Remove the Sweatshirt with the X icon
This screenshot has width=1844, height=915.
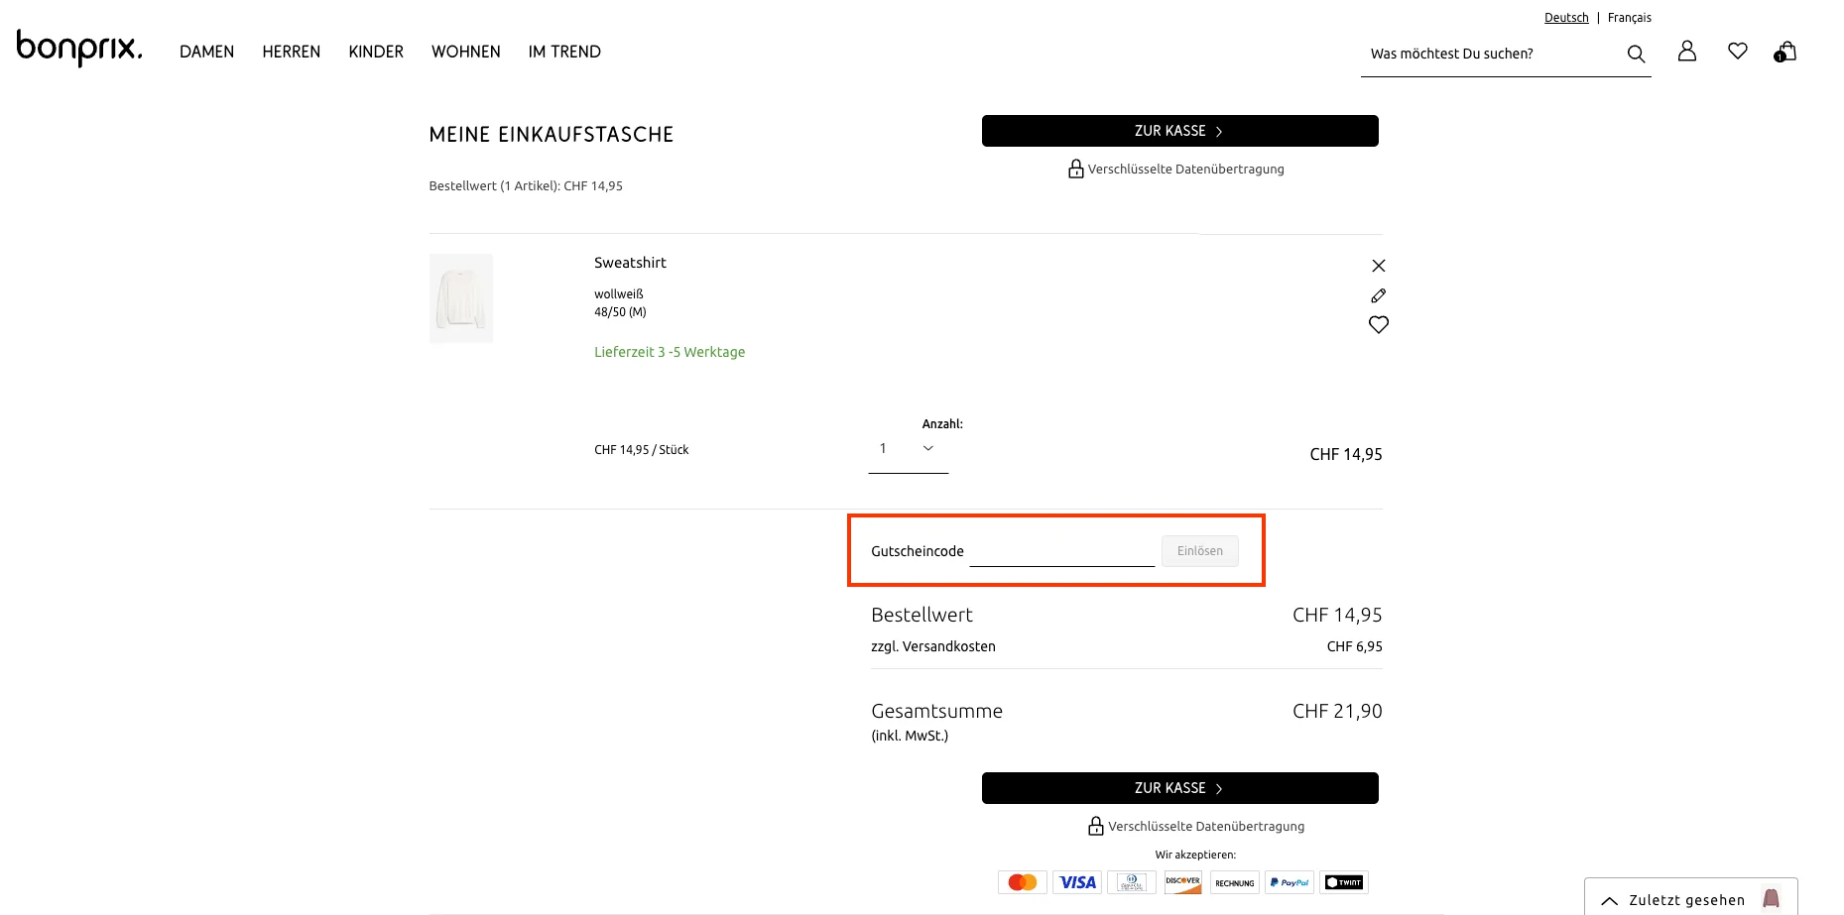1378,265
